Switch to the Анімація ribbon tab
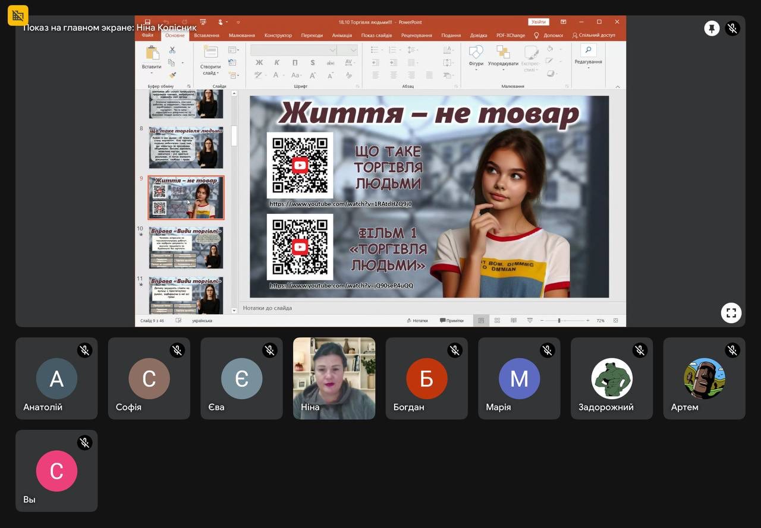 coord(342,35)
